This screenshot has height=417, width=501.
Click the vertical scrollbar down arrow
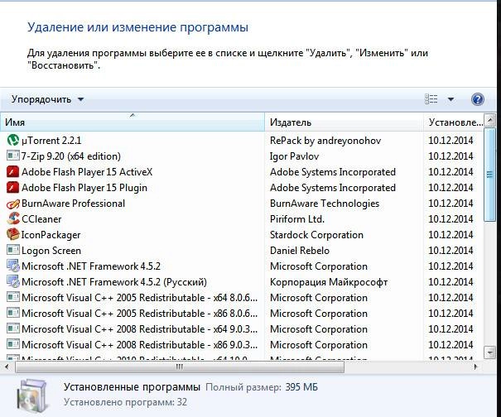click(x=489, y=352)
